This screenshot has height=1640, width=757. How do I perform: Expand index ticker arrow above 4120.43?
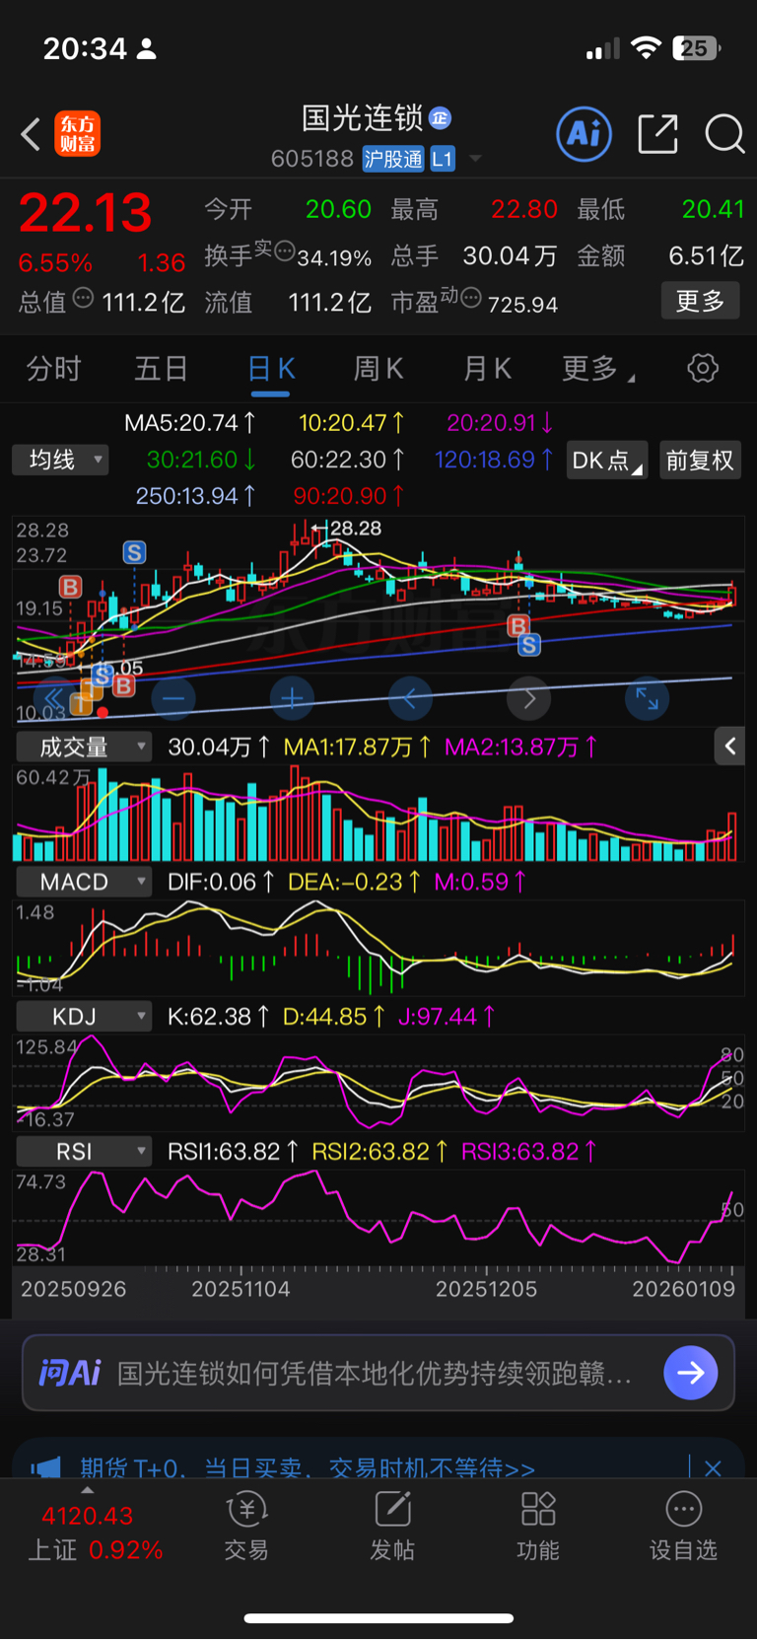(x=87, y=1490)
